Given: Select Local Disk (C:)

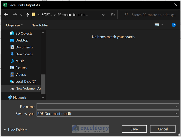Looking at the screenshot, I should (x=26, y=81).
